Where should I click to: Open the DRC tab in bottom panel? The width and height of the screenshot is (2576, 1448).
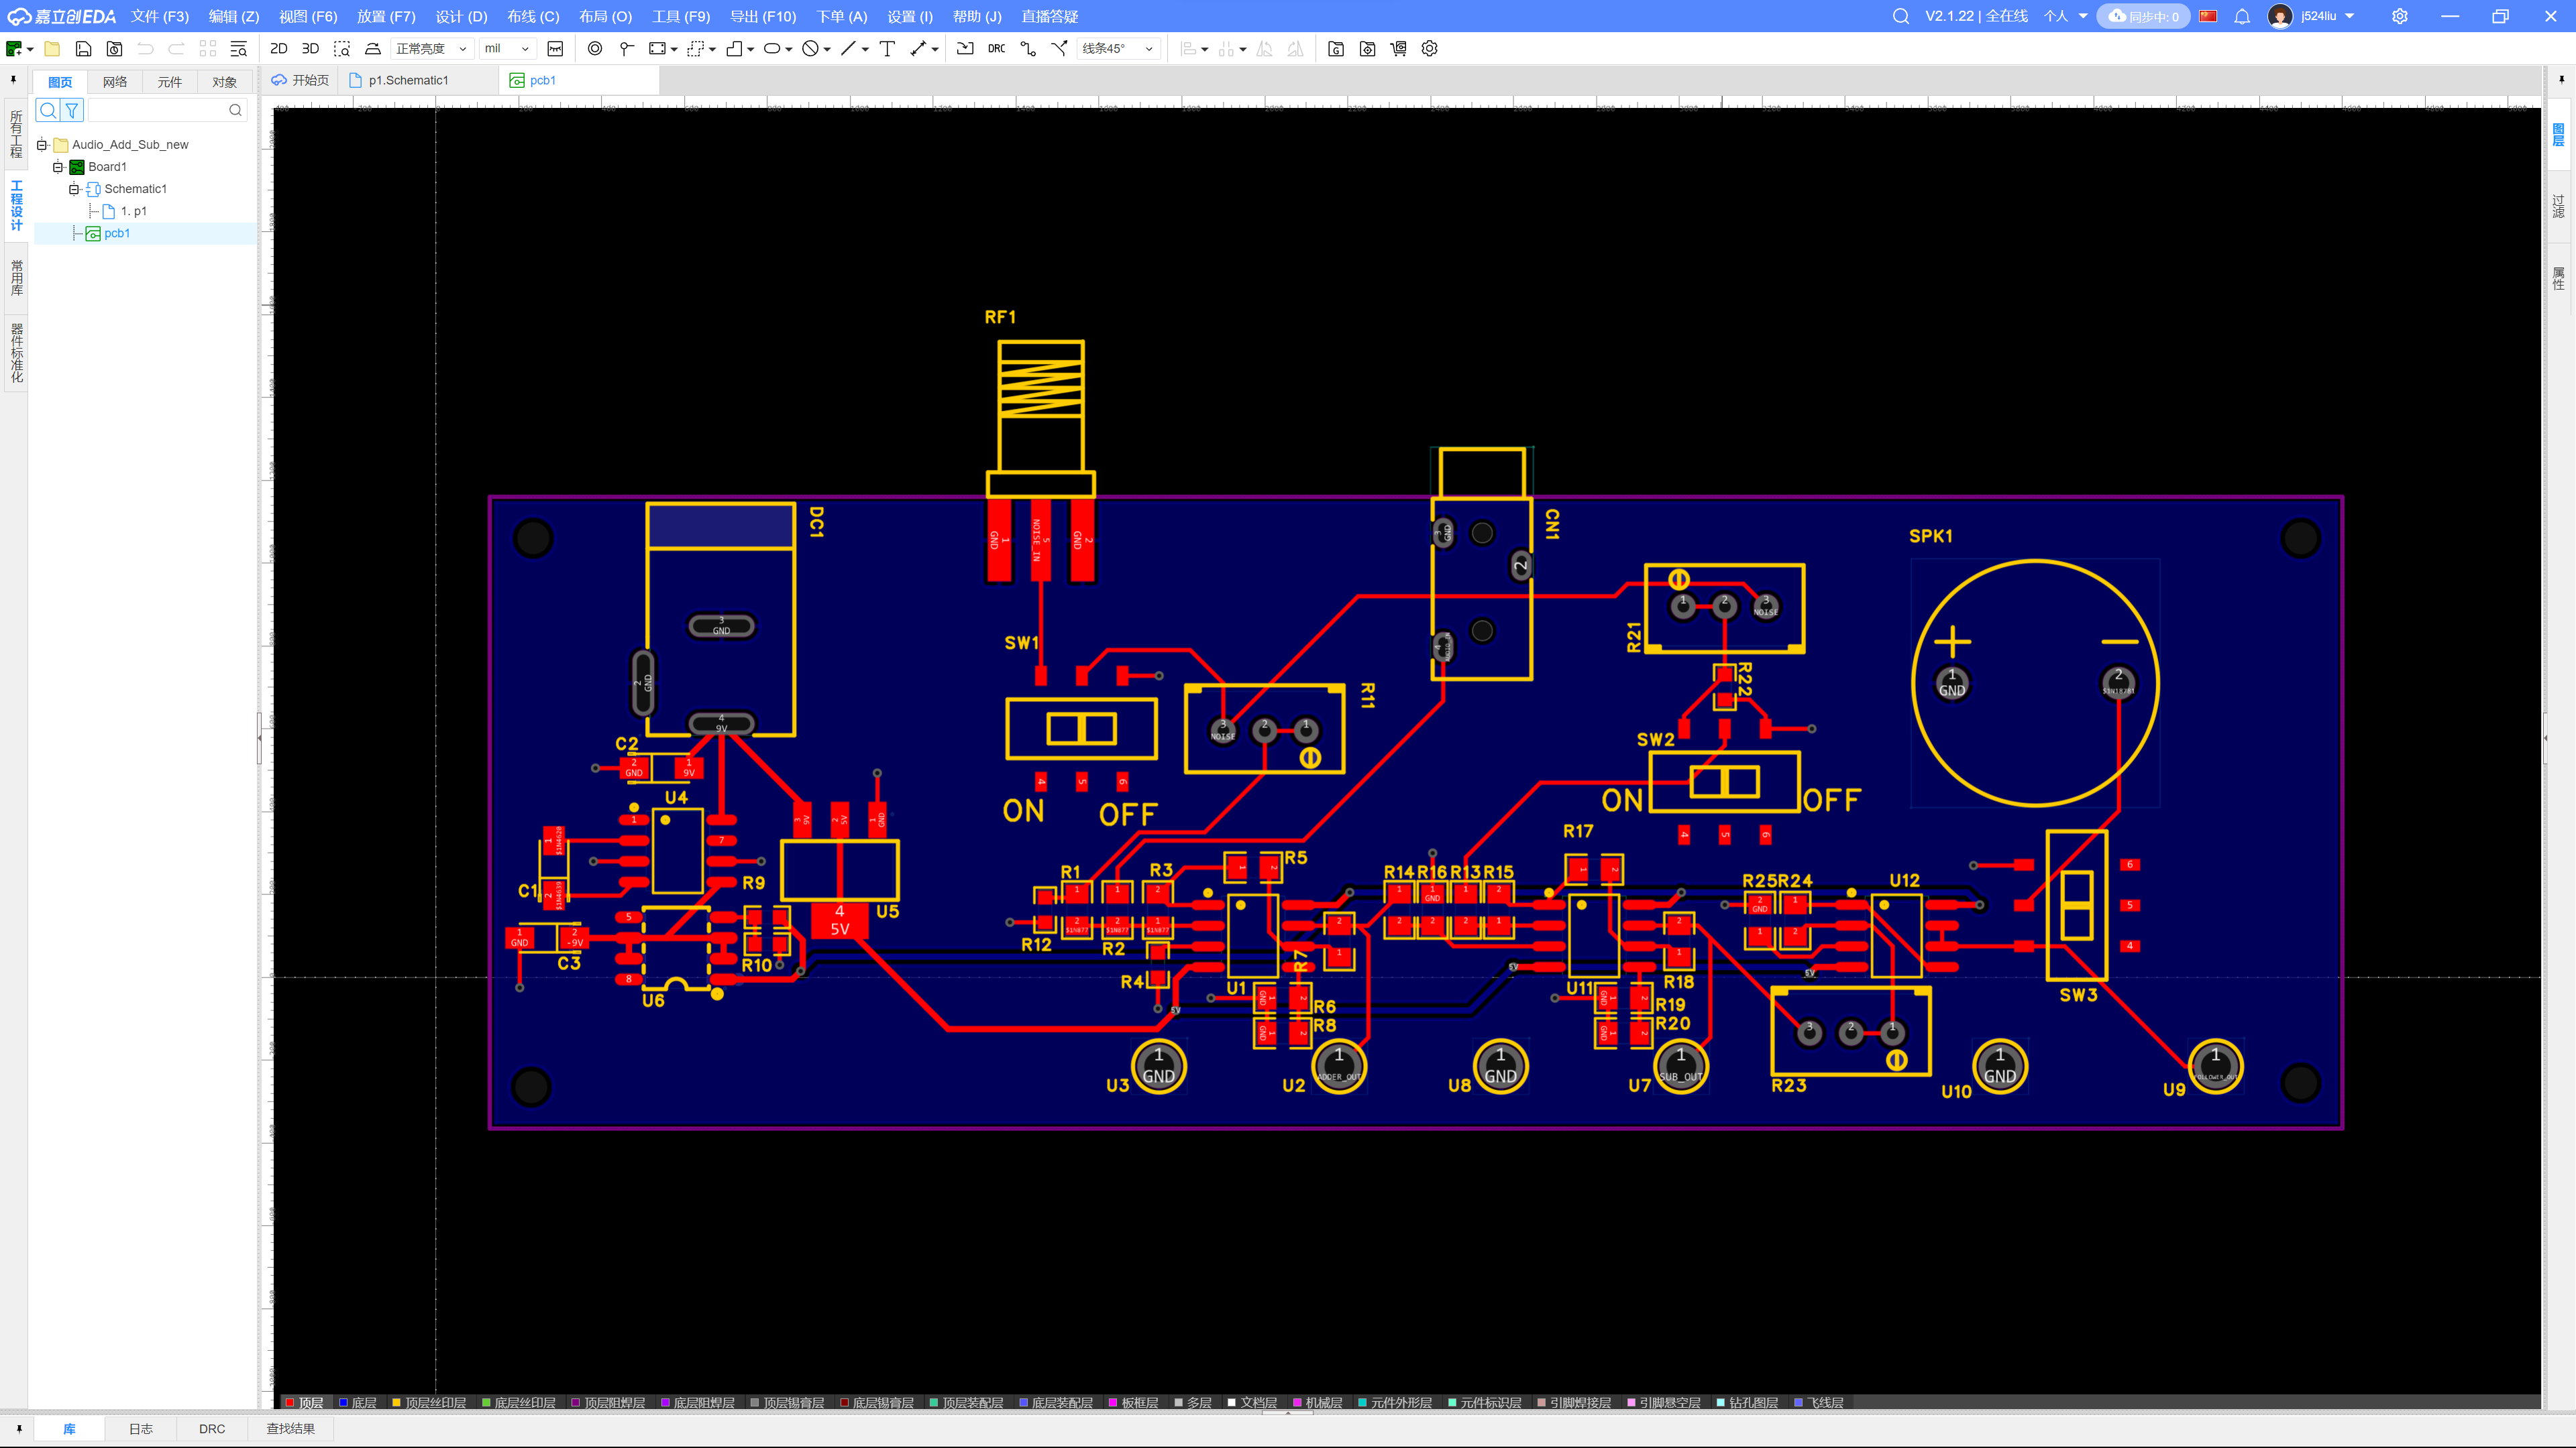pyautogui.click(x=212, y=1429)
